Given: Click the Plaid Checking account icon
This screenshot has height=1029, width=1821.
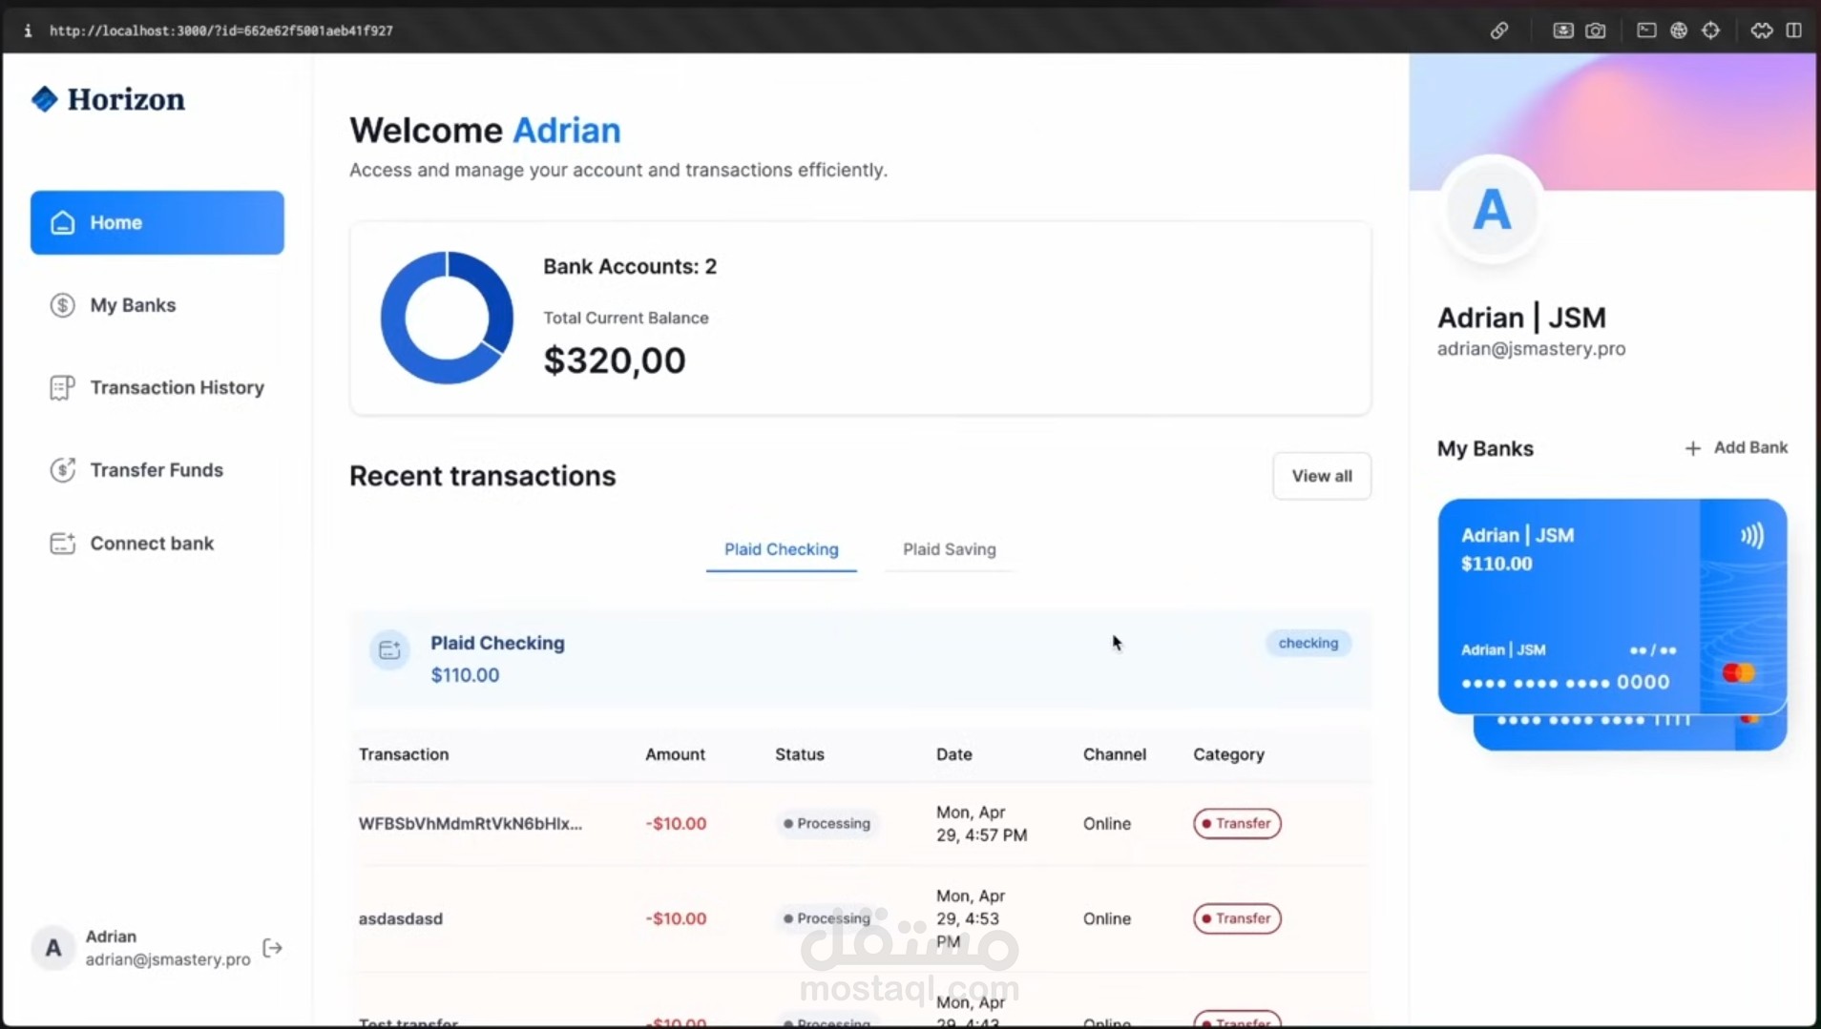Looking at the screenshot, I should point(387,649).
